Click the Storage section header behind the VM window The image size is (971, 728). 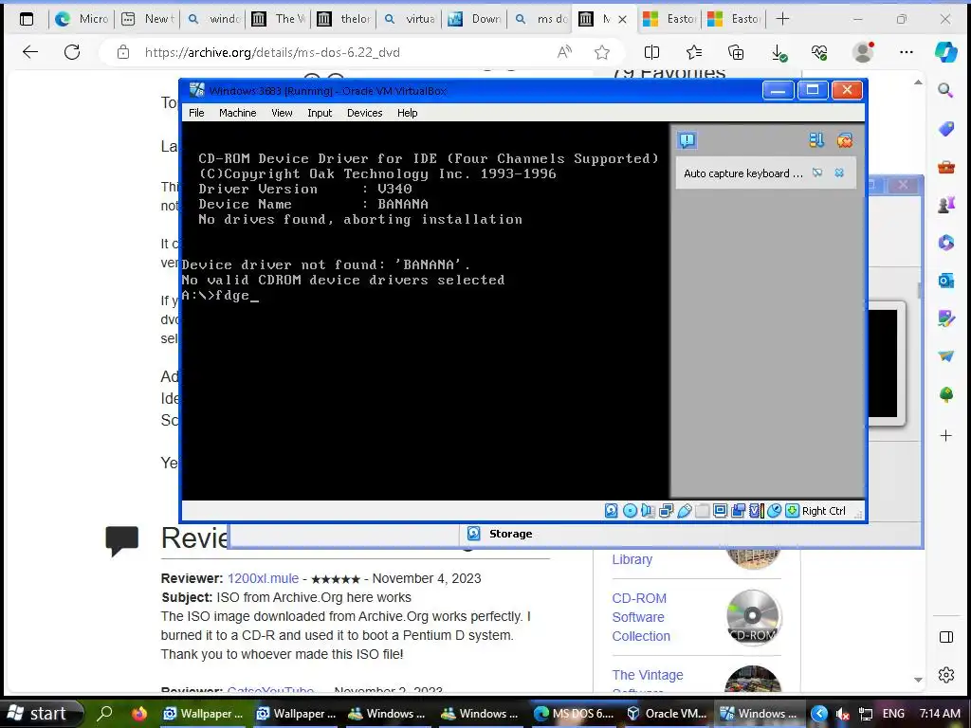pos(510,534)
